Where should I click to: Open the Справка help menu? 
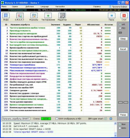coord(97,7)
